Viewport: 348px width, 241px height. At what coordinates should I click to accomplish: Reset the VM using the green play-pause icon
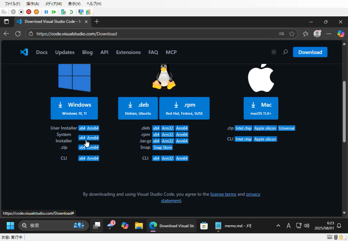[x=54, y=12]
